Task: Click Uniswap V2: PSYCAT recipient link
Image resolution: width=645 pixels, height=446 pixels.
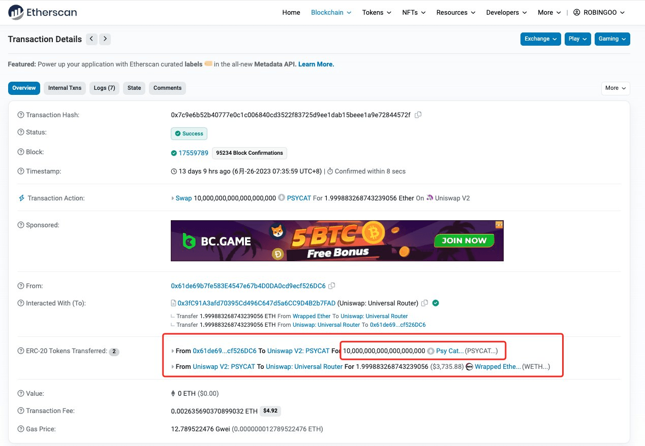Action: tap(298, 351)
